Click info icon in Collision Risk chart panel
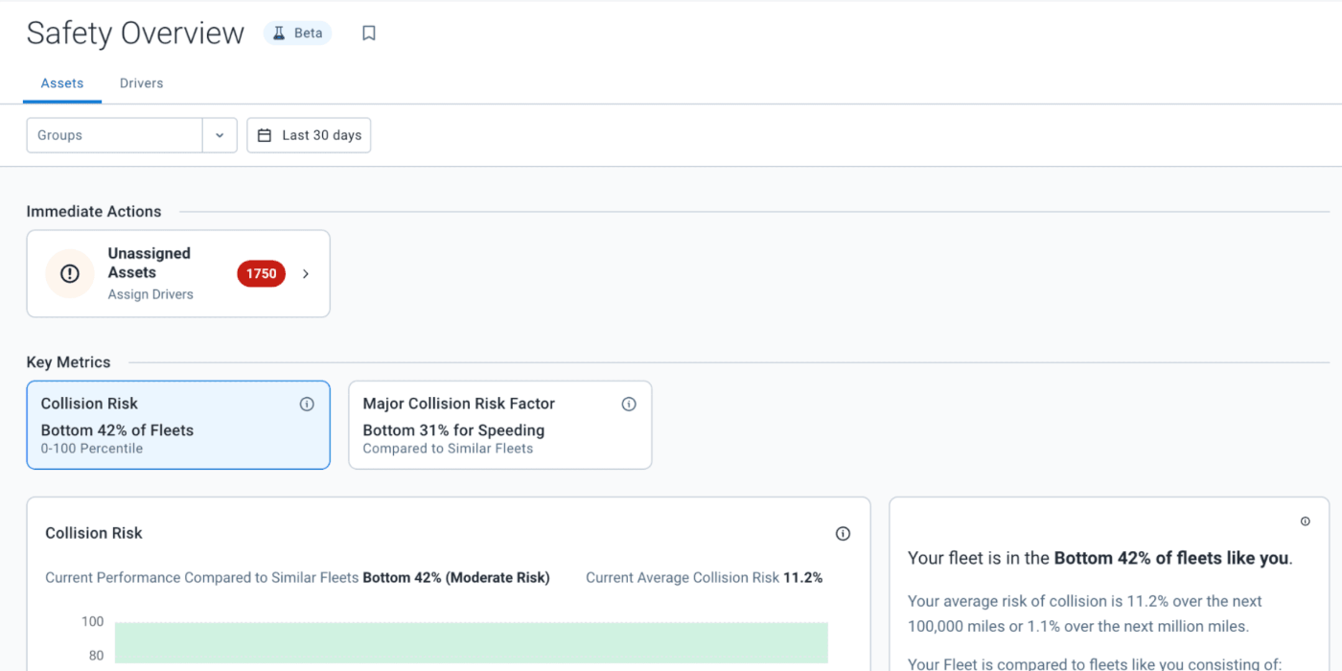 (x=843, y=534)
